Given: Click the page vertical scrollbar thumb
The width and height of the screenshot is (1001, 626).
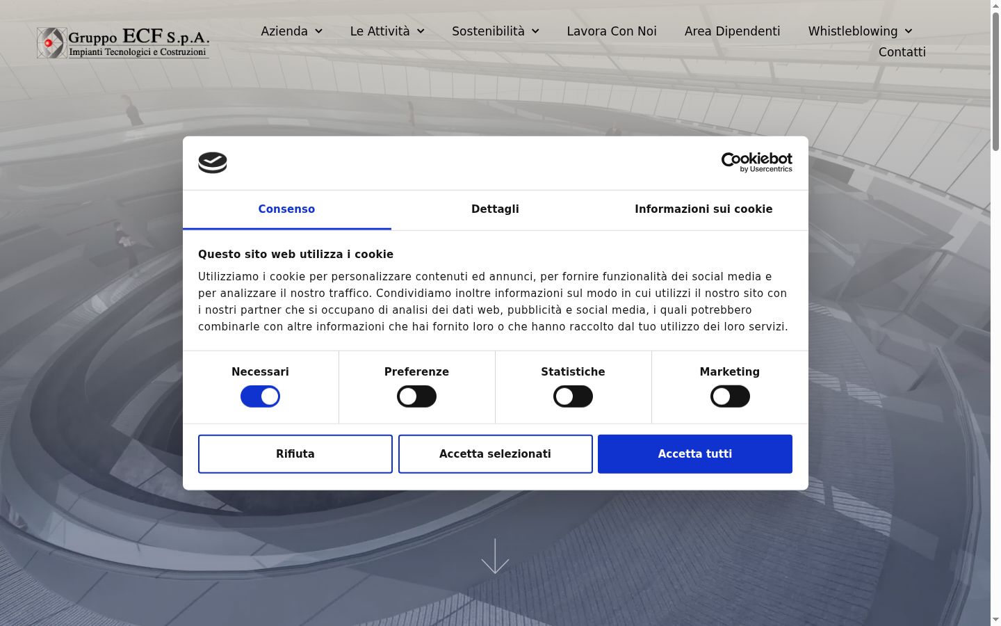Looking at the screenshot, I should click(x=995, y=81).
